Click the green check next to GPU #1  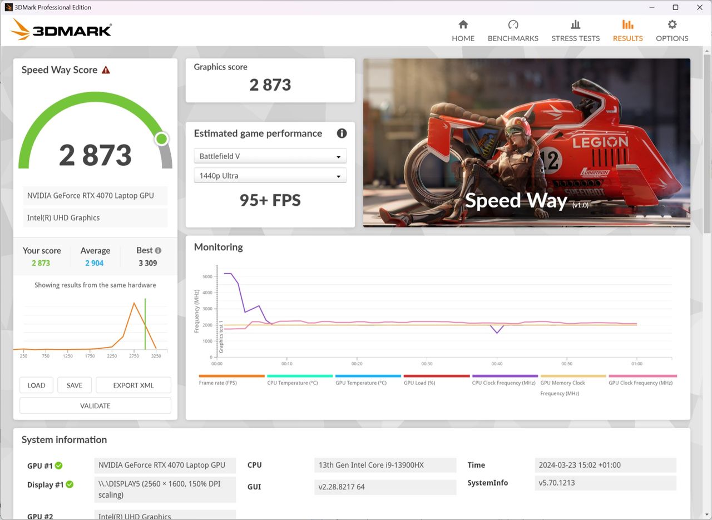click(x=58, y=465)
